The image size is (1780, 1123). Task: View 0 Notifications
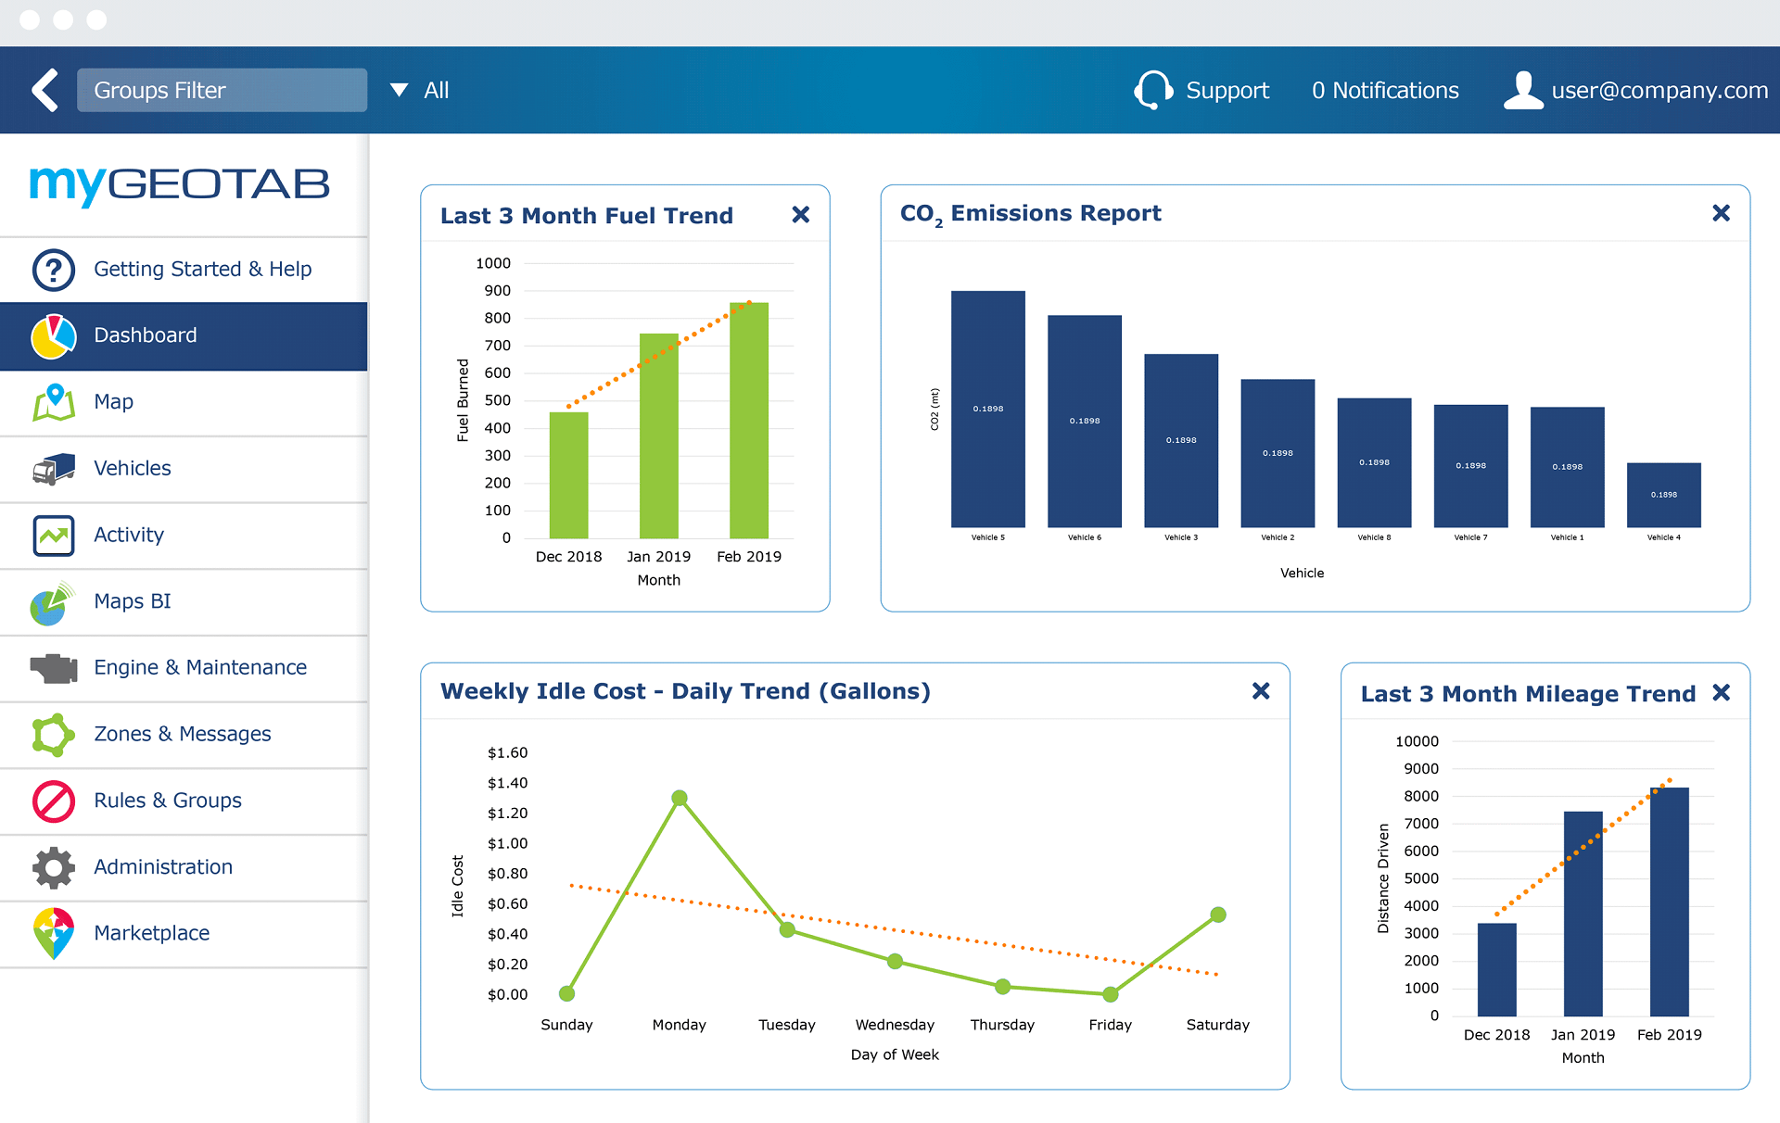pos(1385,90)
